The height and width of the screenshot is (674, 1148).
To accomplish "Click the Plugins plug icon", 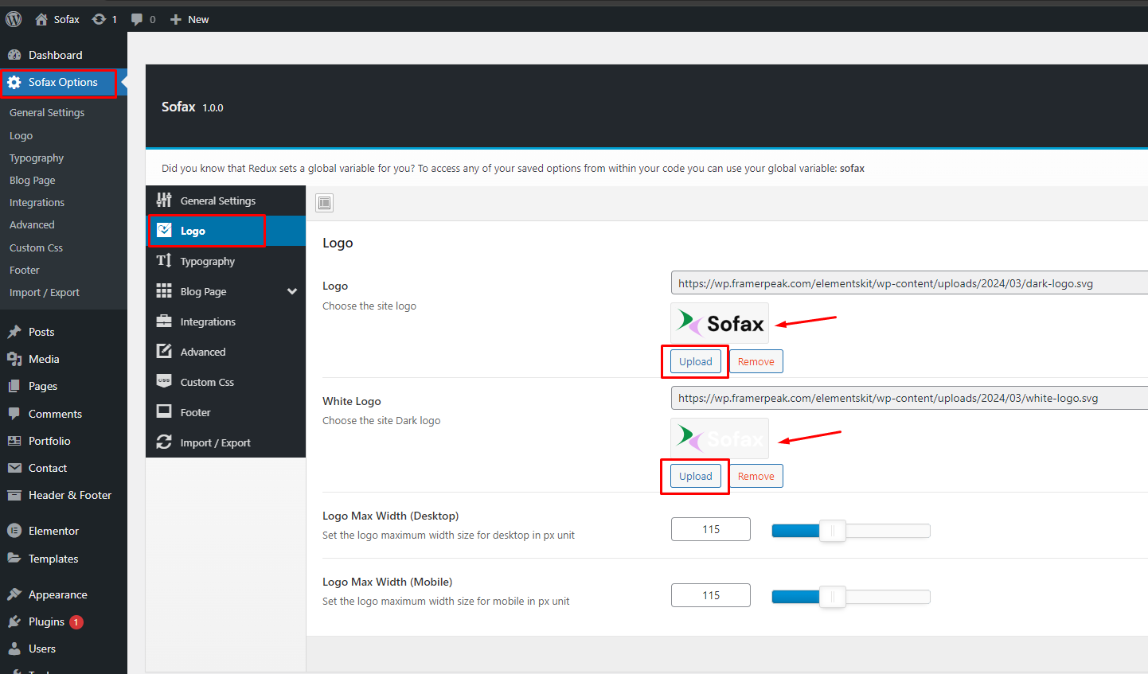I will pos(14,621).
